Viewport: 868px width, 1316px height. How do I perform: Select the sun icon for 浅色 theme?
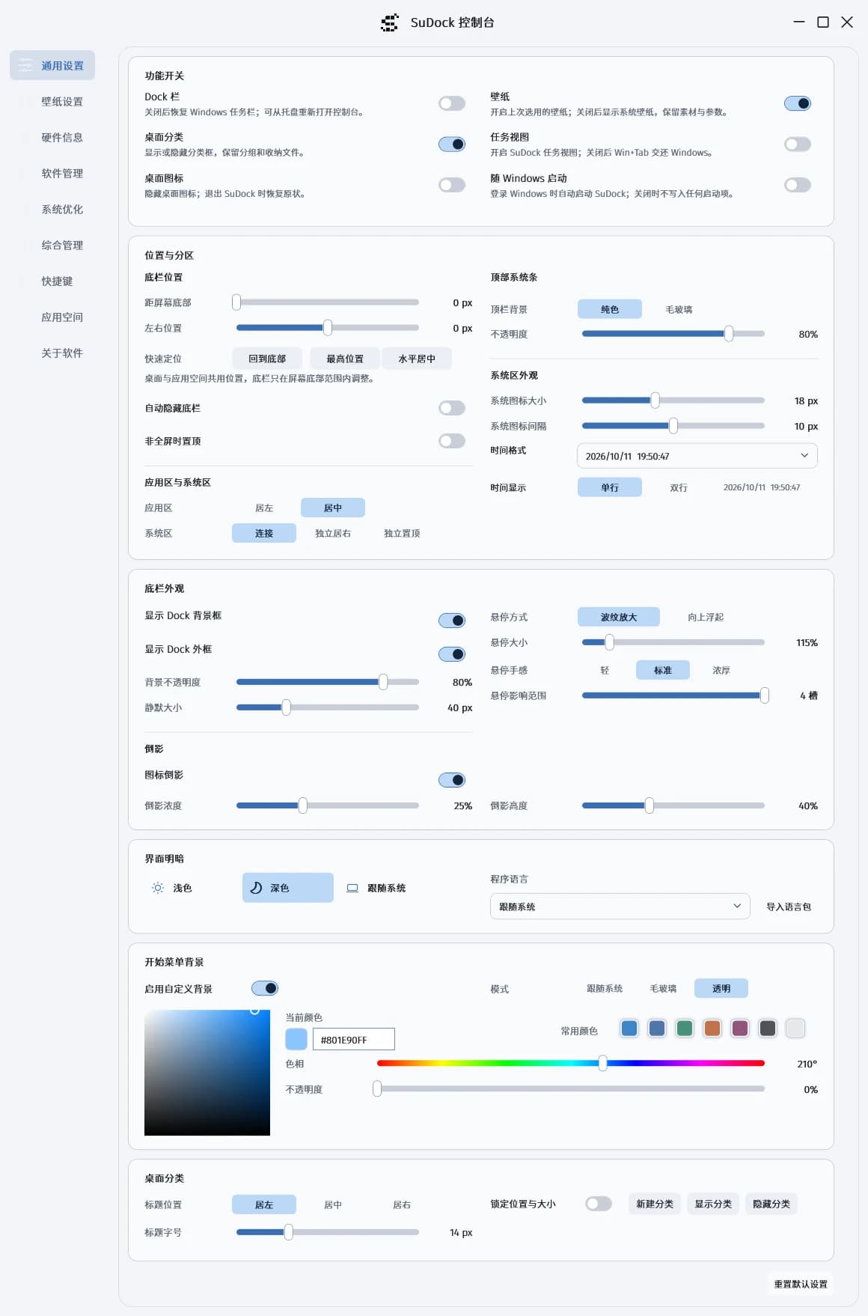[158, 888]
